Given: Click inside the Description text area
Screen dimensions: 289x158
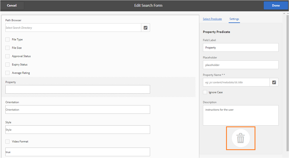Looking at the screenshot, I should 240,115.
